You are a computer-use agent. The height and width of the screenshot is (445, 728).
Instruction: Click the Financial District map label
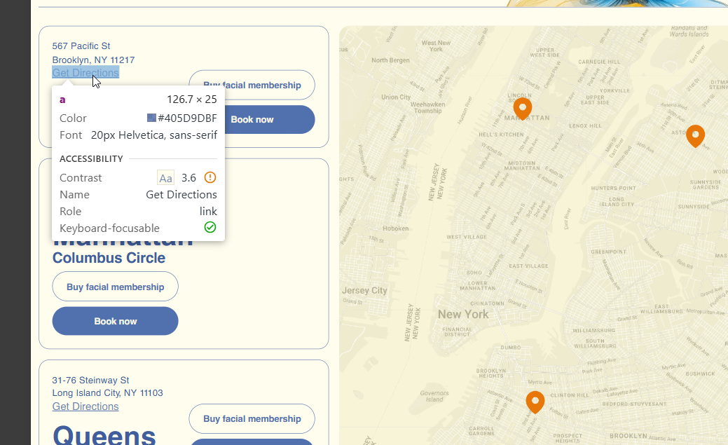point(457,331)
